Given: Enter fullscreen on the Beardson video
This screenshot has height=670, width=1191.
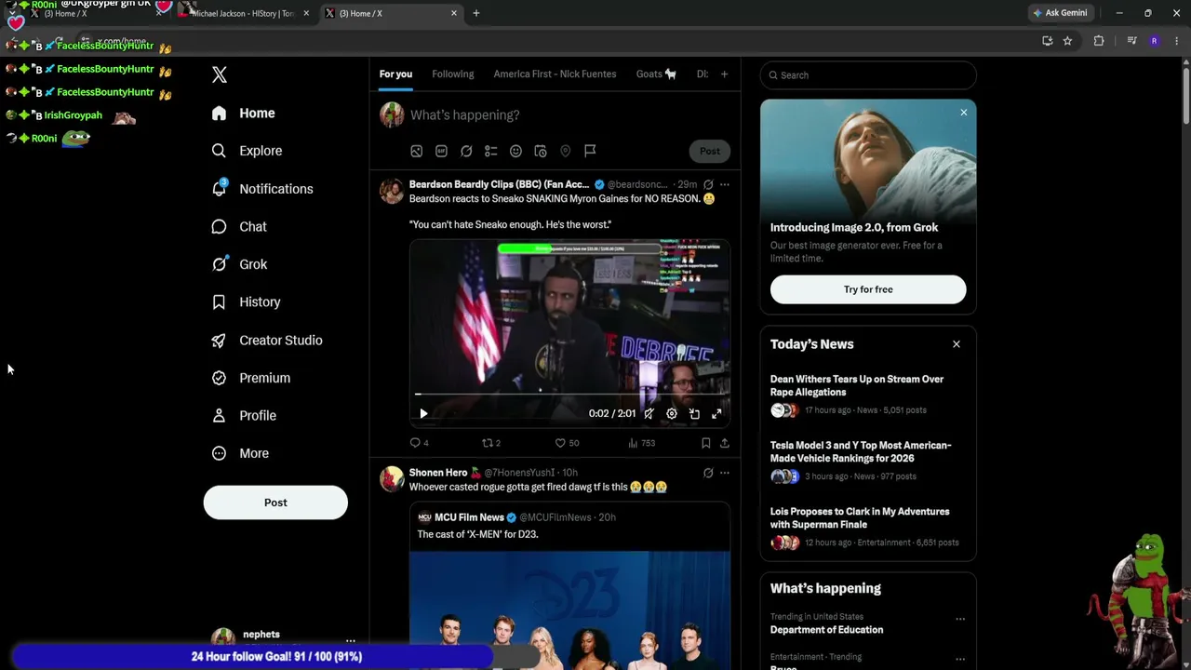Looking at the screenshot, I should pos(716,413).
